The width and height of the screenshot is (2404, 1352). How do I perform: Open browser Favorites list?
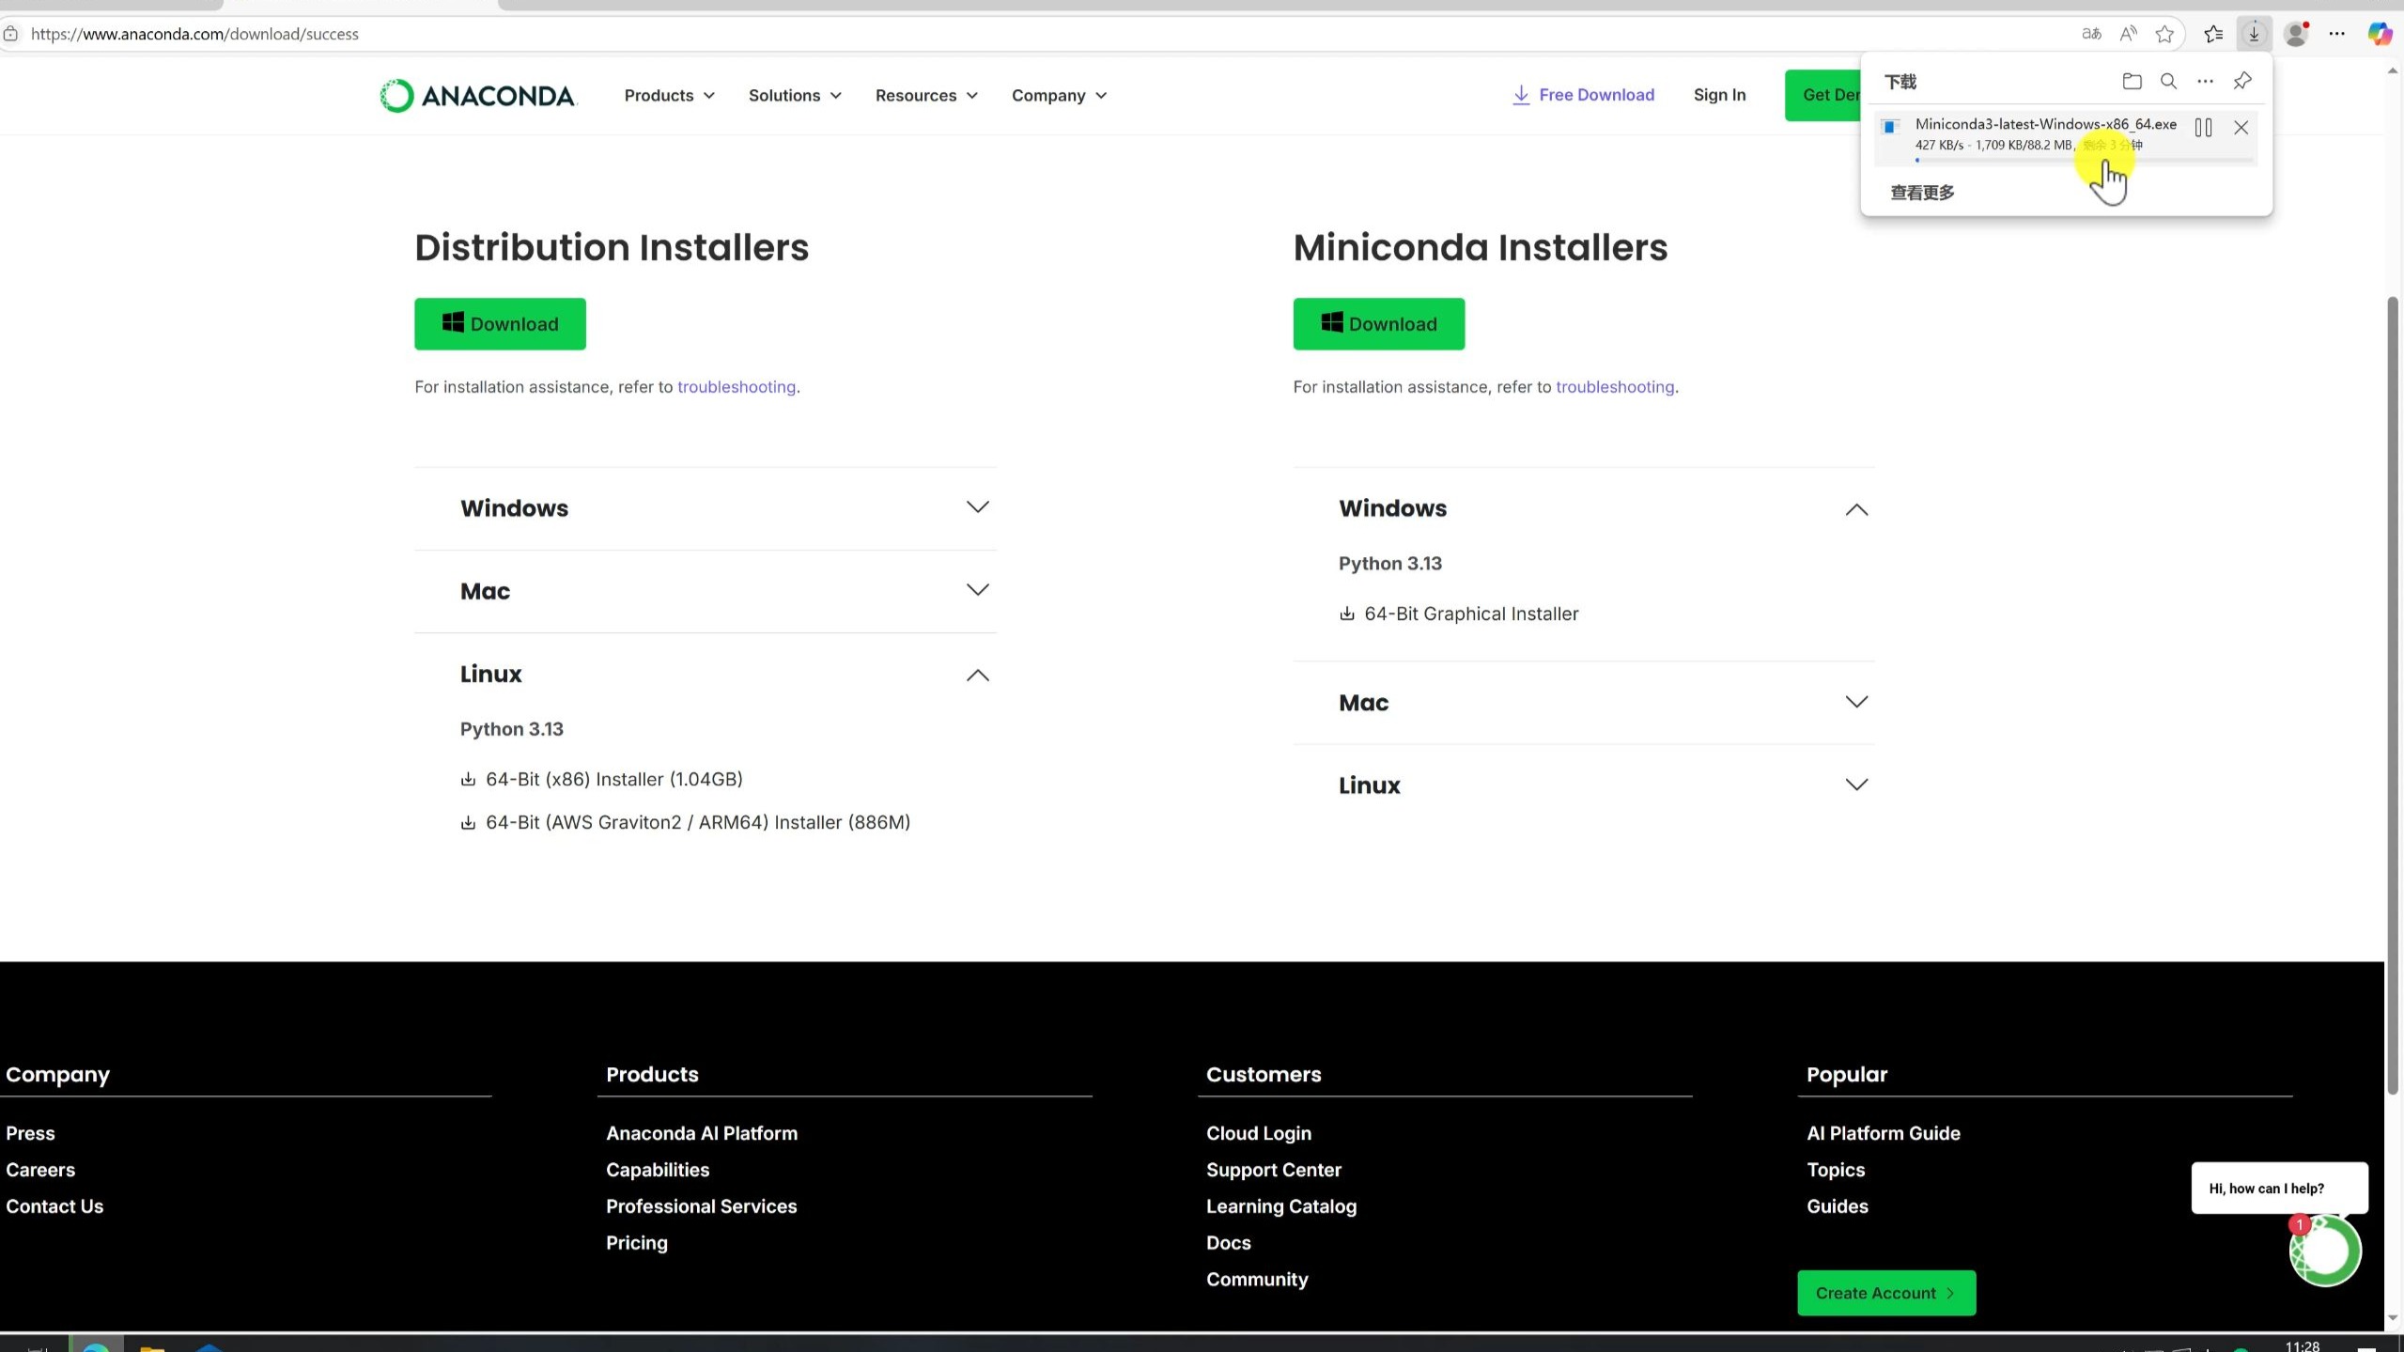tap(2212, 33)
